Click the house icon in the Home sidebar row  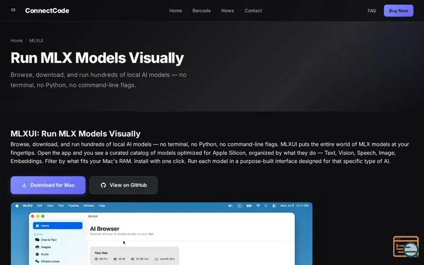(x=37, y=226)
